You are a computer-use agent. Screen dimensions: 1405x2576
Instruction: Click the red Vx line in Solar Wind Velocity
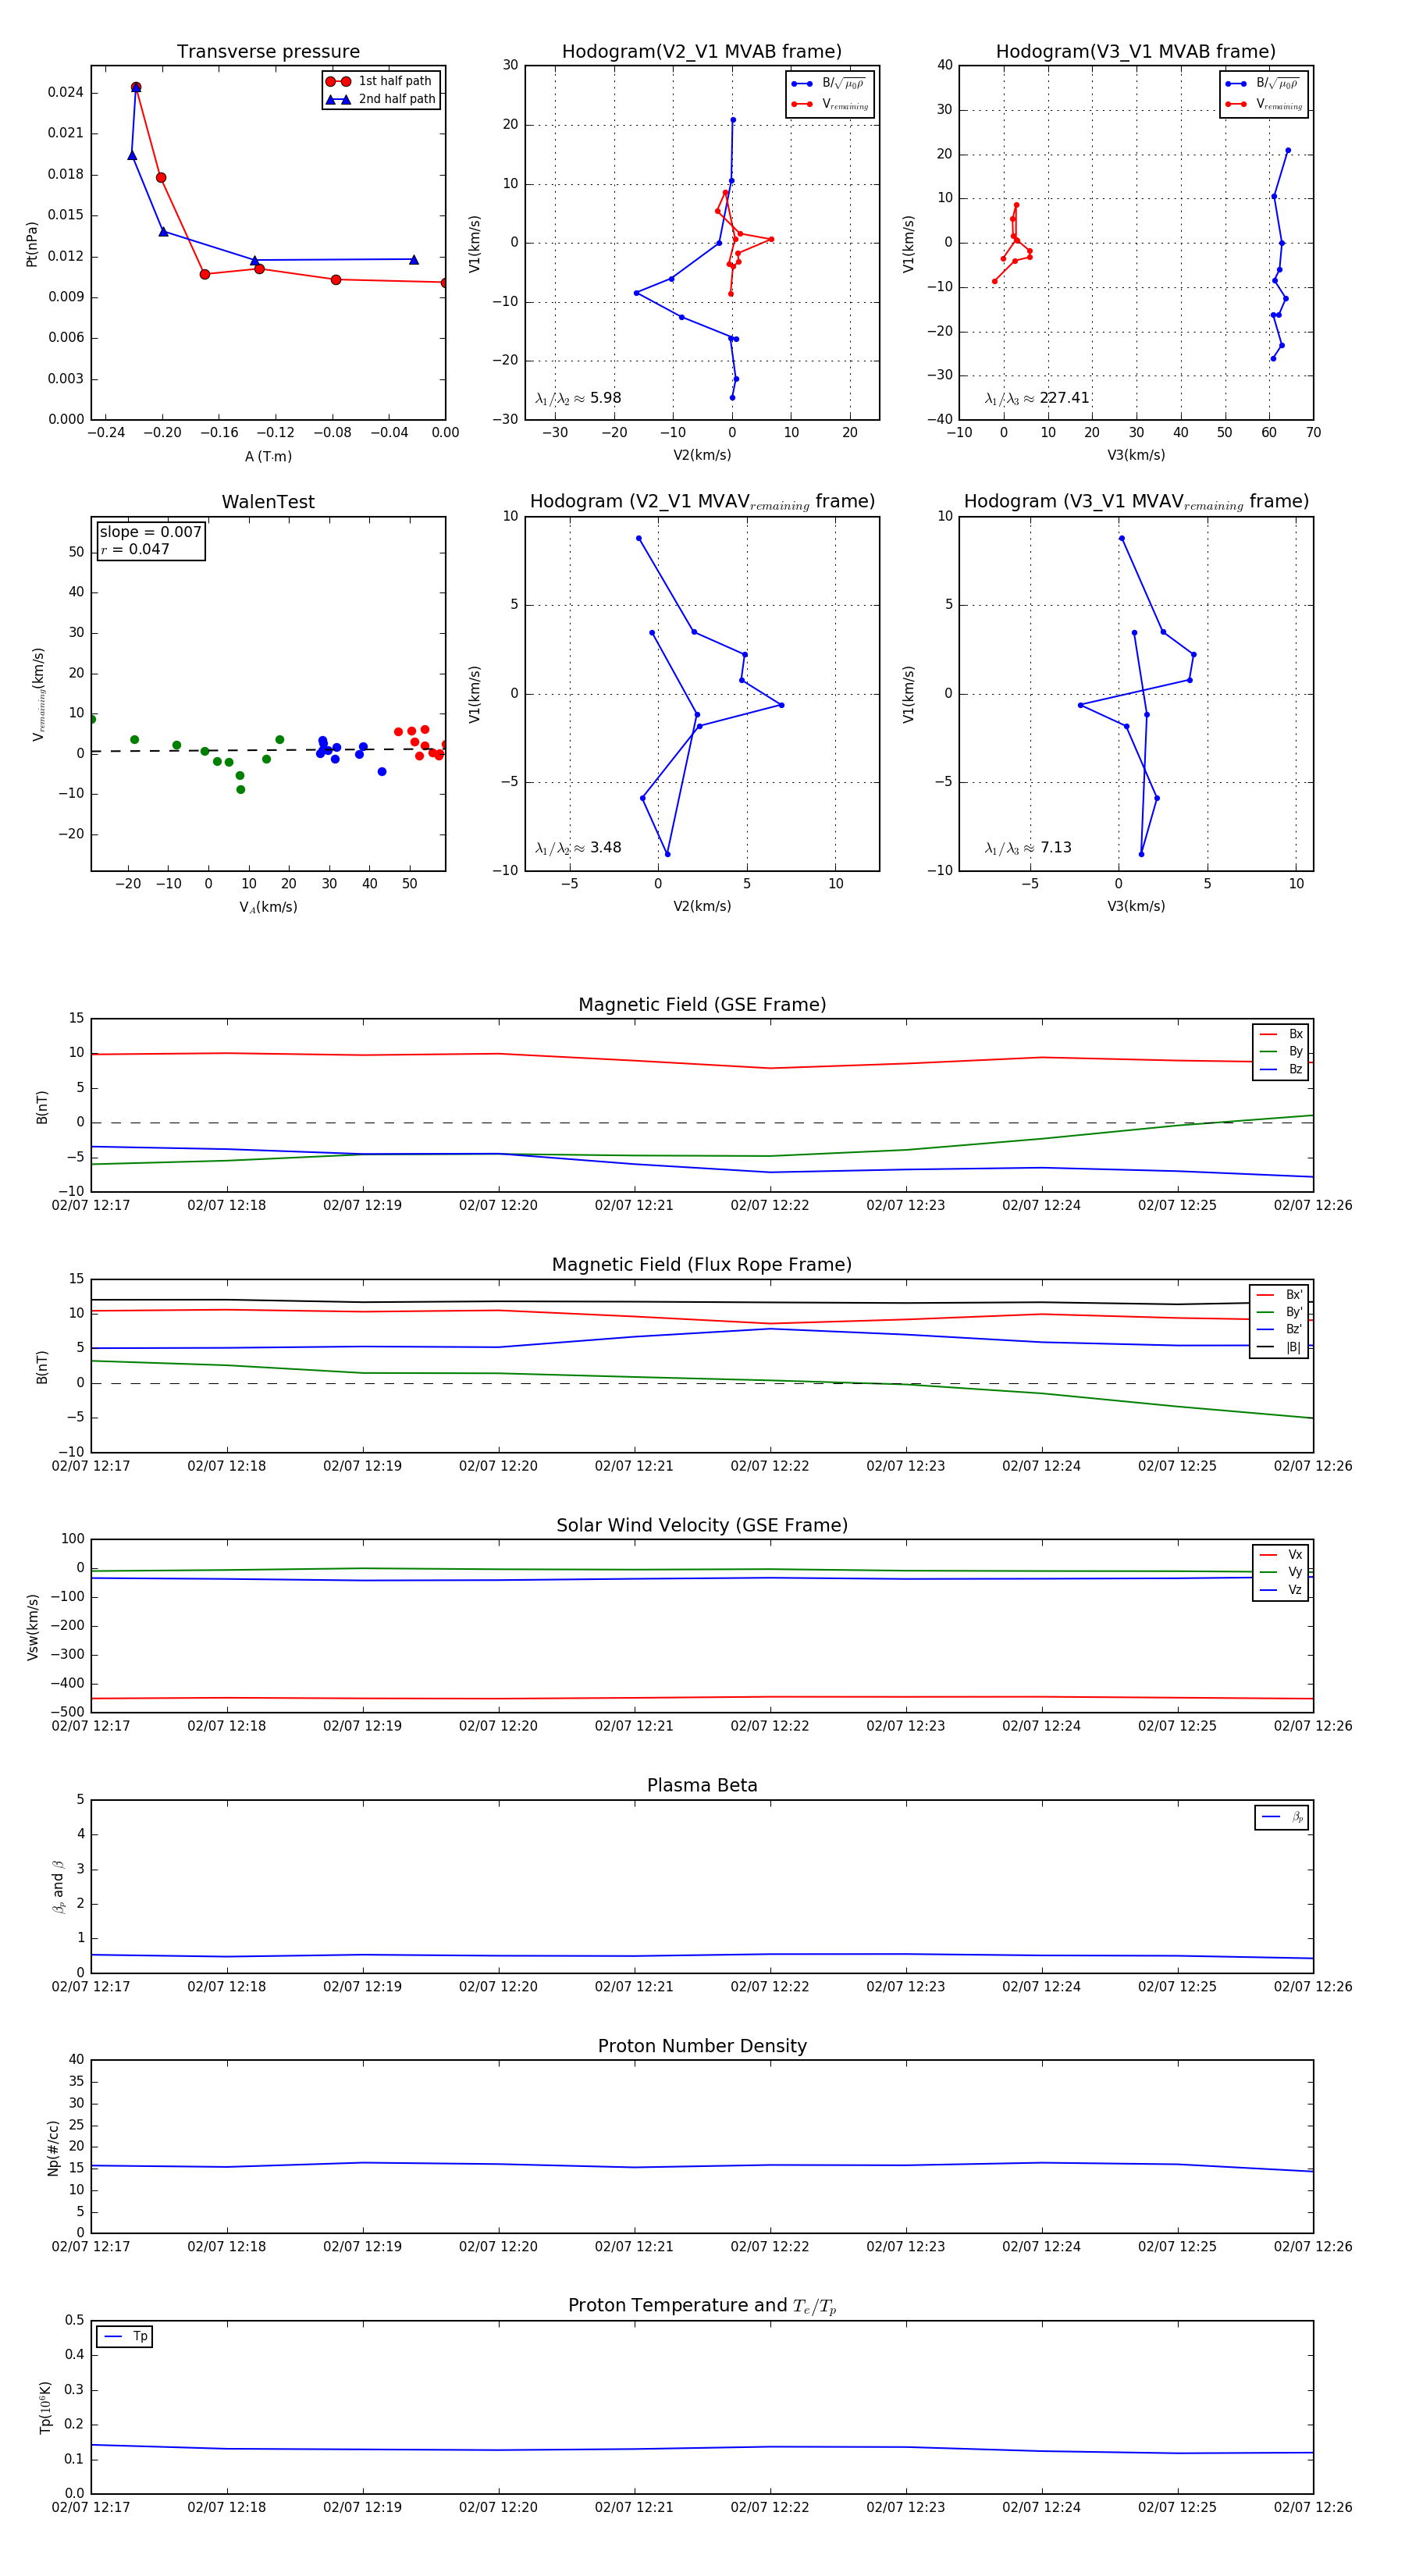[702, 1697]
